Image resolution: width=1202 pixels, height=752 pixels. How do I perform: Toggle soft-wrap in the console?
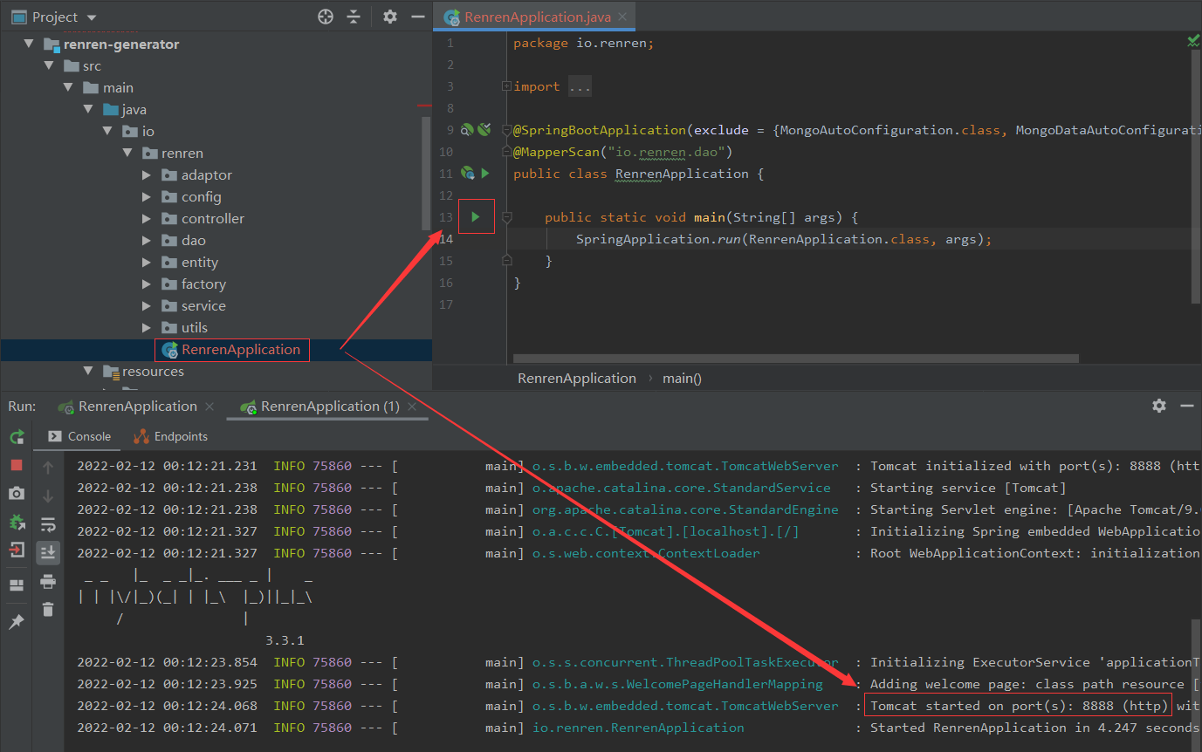(x=48, y=524)
